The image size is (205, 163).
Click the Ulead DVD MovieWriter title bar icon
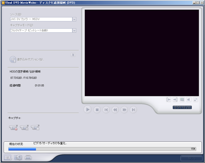(x=3, y=3)
